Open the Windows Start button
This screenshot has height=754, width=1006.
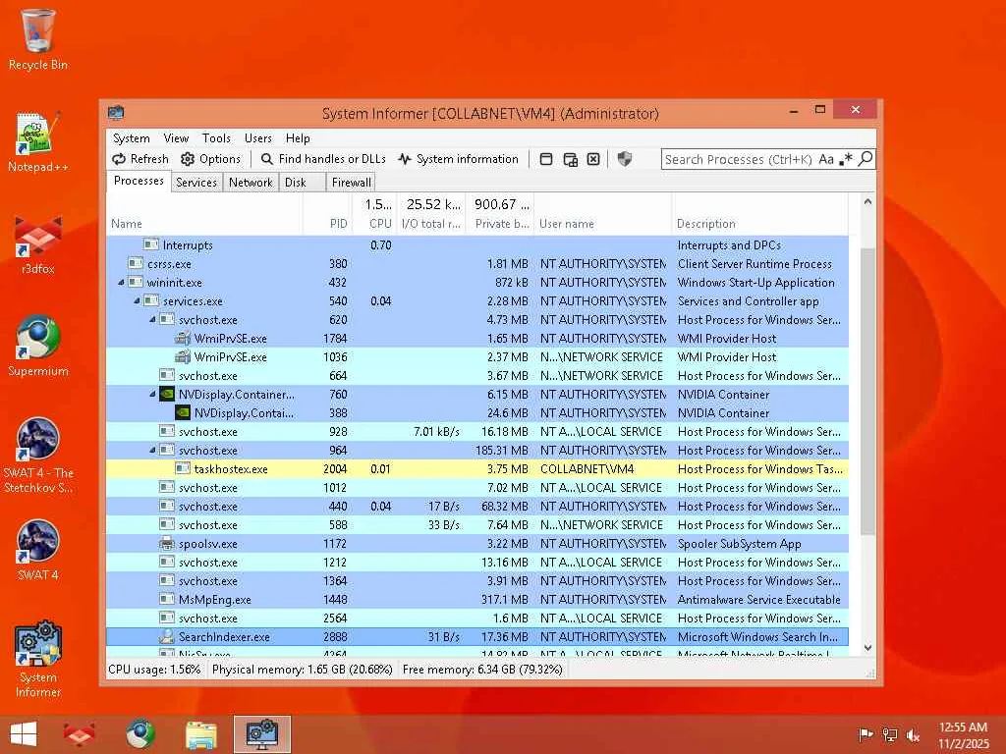pos(24,734)
